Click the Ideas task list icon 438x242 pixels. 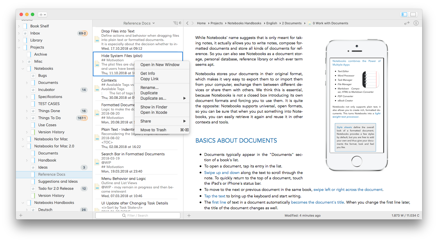coord(33,167)
